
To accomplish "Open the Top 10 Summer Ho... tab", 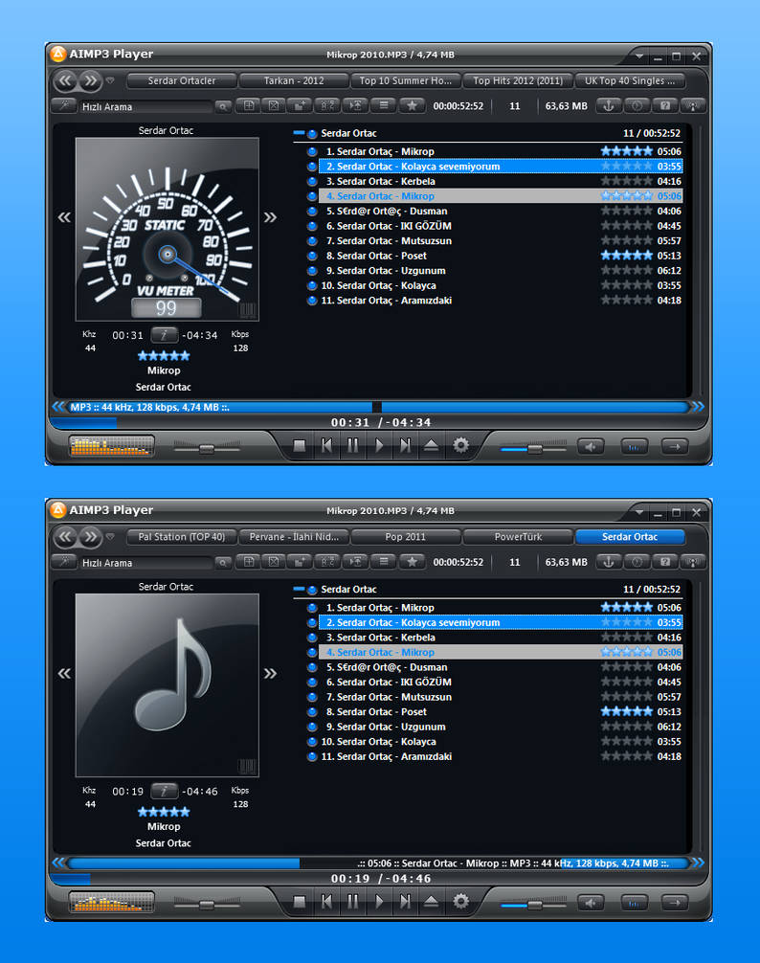I will click(x=405, y=81).
